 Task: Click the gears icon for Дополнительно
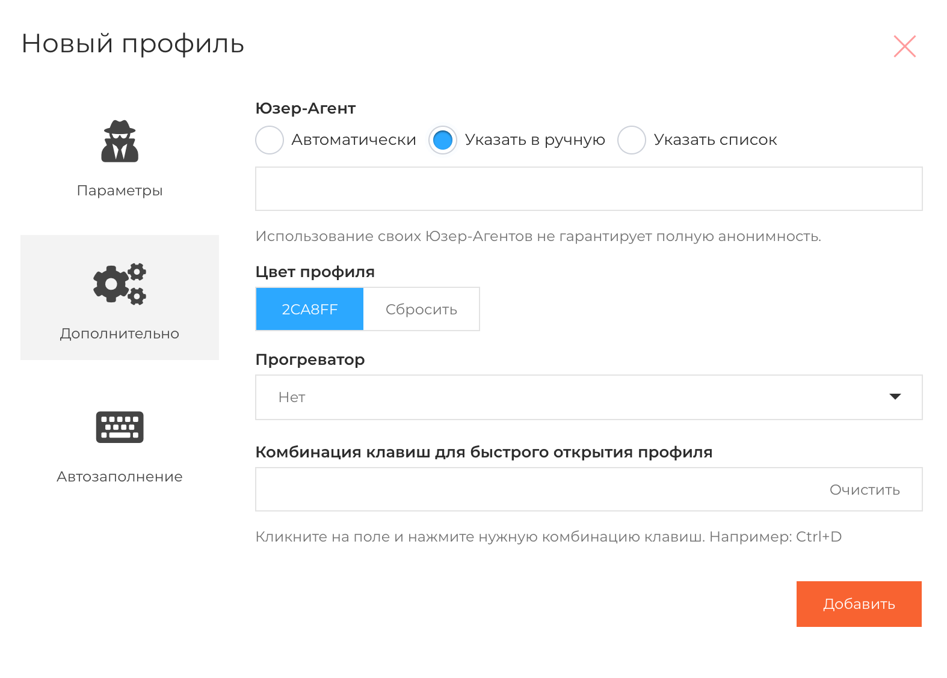[120, 284]
